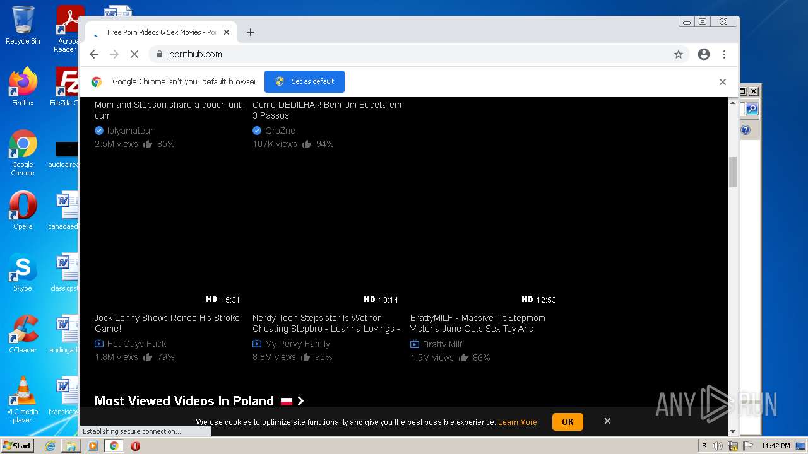Image resolution: width=808 pixels, height=454 pixels.
Task: Open the Learn More cookie link
Action: click(518, 422)
